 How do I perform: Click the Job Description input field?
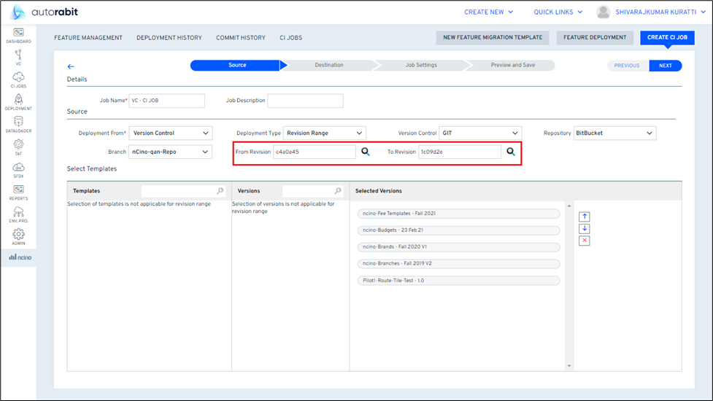(x=305, y=101)
